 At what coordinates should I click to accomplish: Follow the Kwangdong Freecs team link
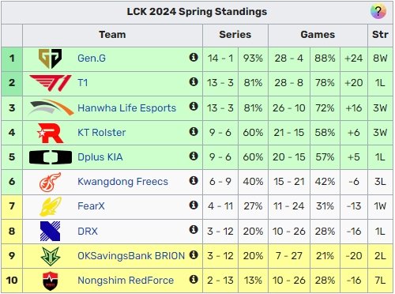122,182
